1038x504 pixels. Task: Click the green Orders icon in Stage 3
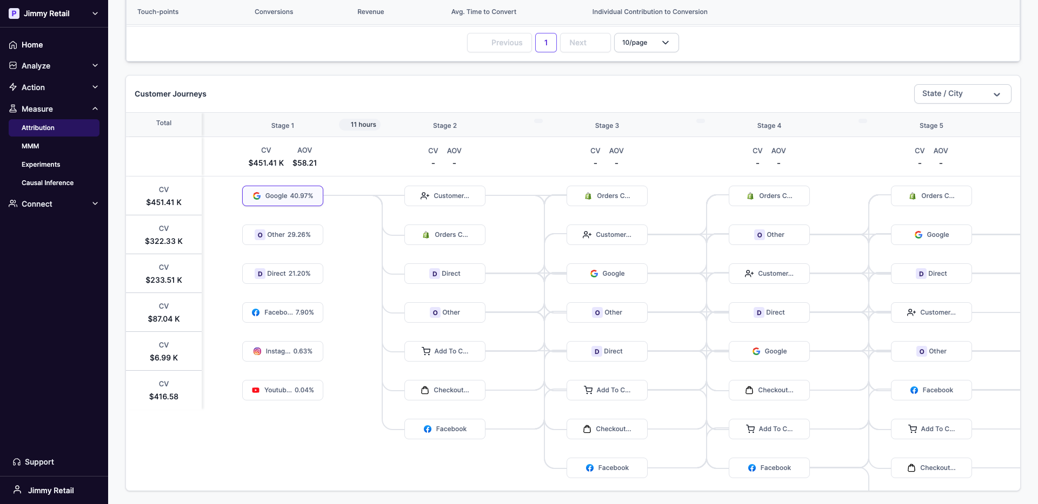click(588, 196)
